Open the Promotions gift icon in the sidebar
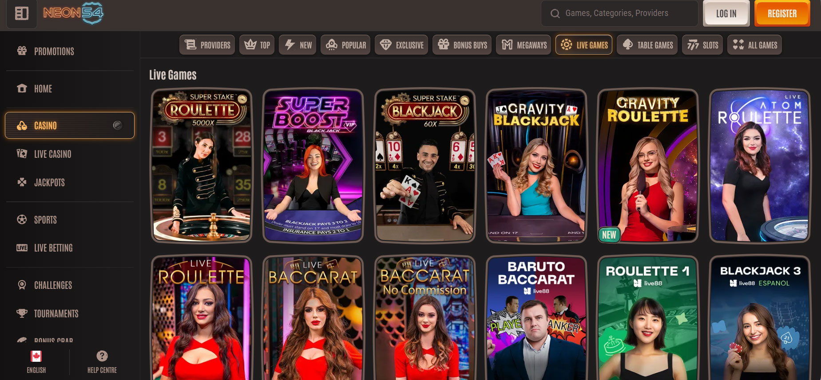The width and height of the screenshot is (821, 380). tap(22, 51)
